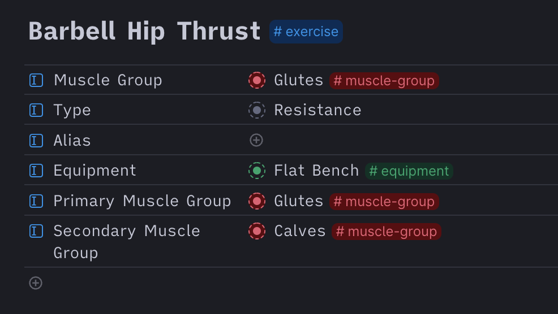Viewport: 558px width, 314px height.
Task: Click the field icon beside Muscle Group
Action: click(x=36, y=80)
